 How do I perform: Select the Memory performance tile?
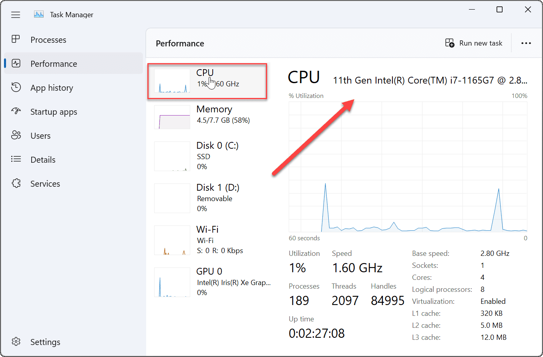207,117
